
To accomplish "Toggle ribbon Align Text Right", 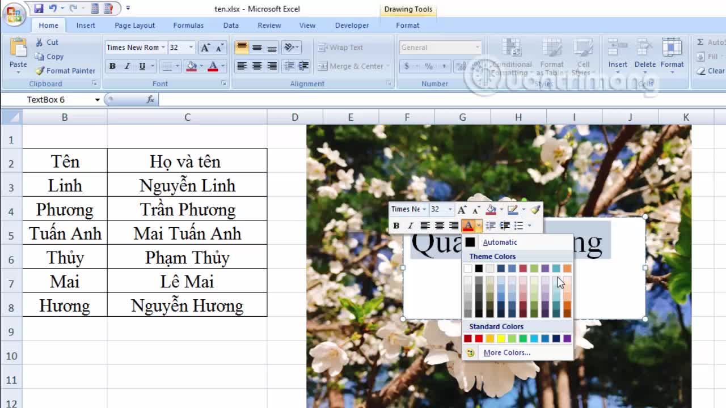I will click(x=272, y=66).
